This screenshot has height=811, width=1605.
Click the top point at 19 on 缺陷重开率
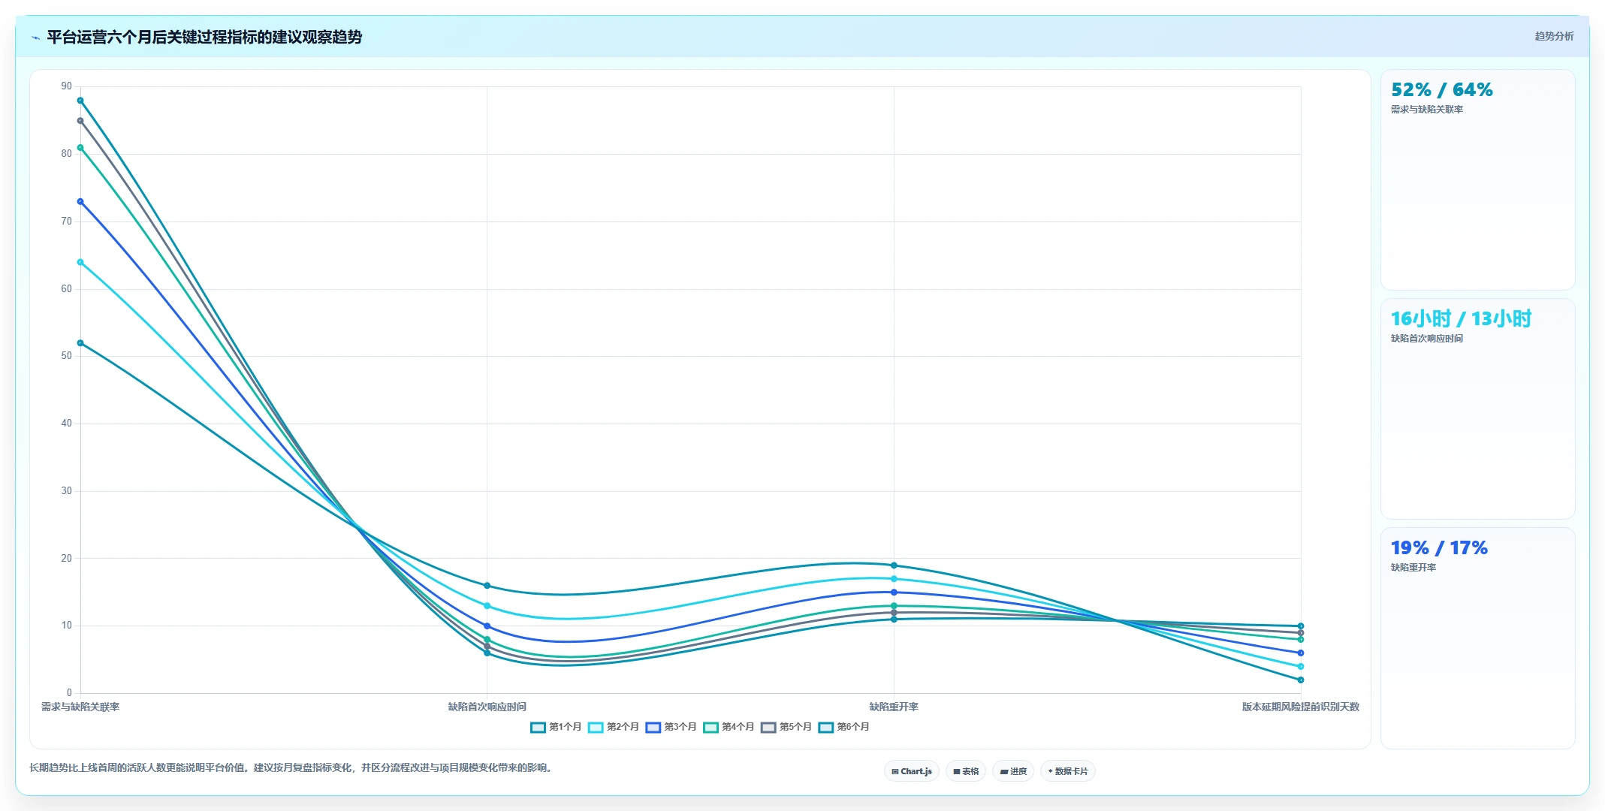[x=894, y=565]
